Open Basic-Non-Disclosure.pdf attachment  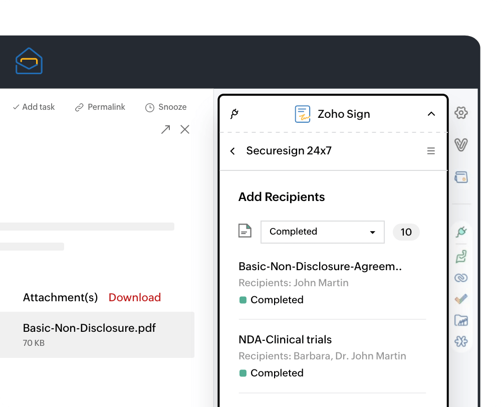pos(97,335)
